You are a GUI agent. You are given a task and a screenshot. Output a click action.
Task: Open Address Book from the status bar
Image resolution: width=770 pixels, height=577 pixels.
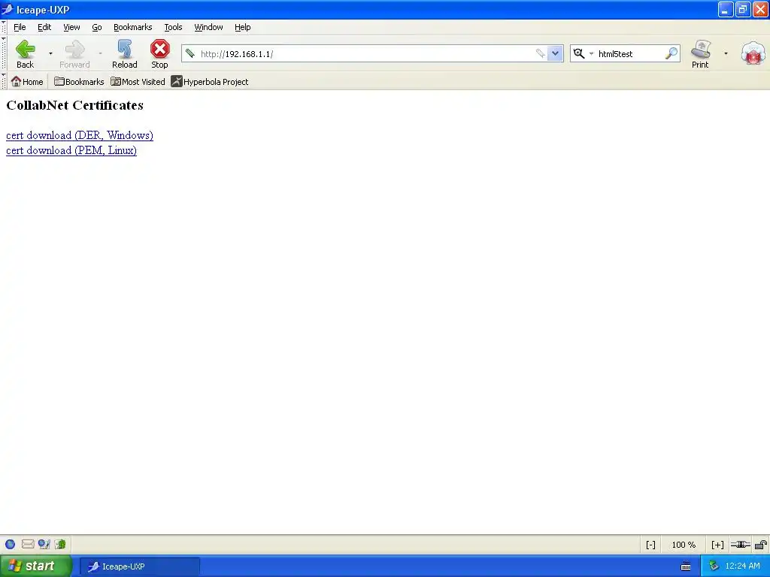pyautogui.click(x=60, y=544)
